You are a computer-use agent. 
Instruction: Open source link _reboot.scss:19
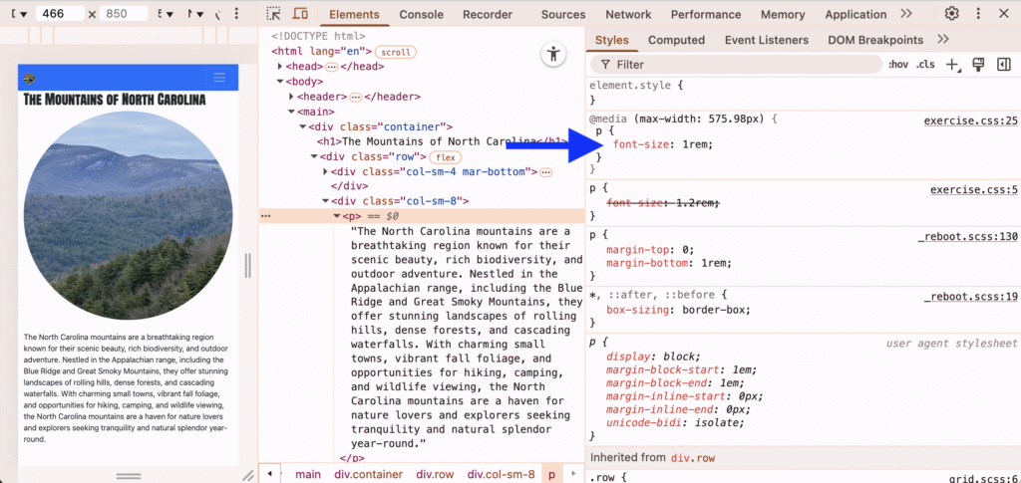point(971,297)
